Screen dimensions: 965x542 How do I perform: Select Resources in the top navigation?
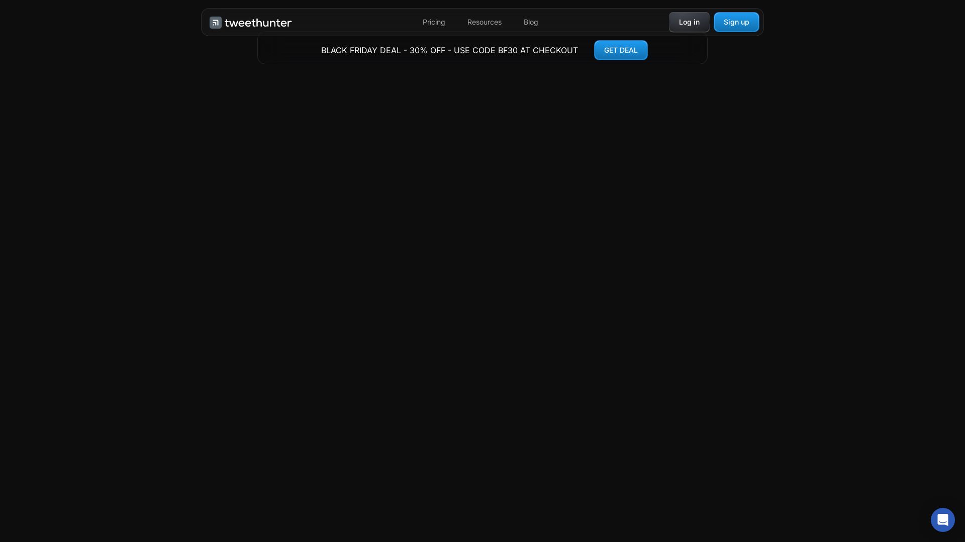[x=484, y=22]
